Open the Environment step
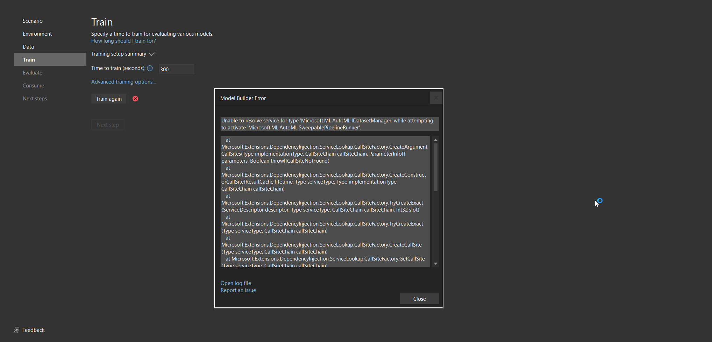Screen dimensions: 712x342 click(37, 34)
